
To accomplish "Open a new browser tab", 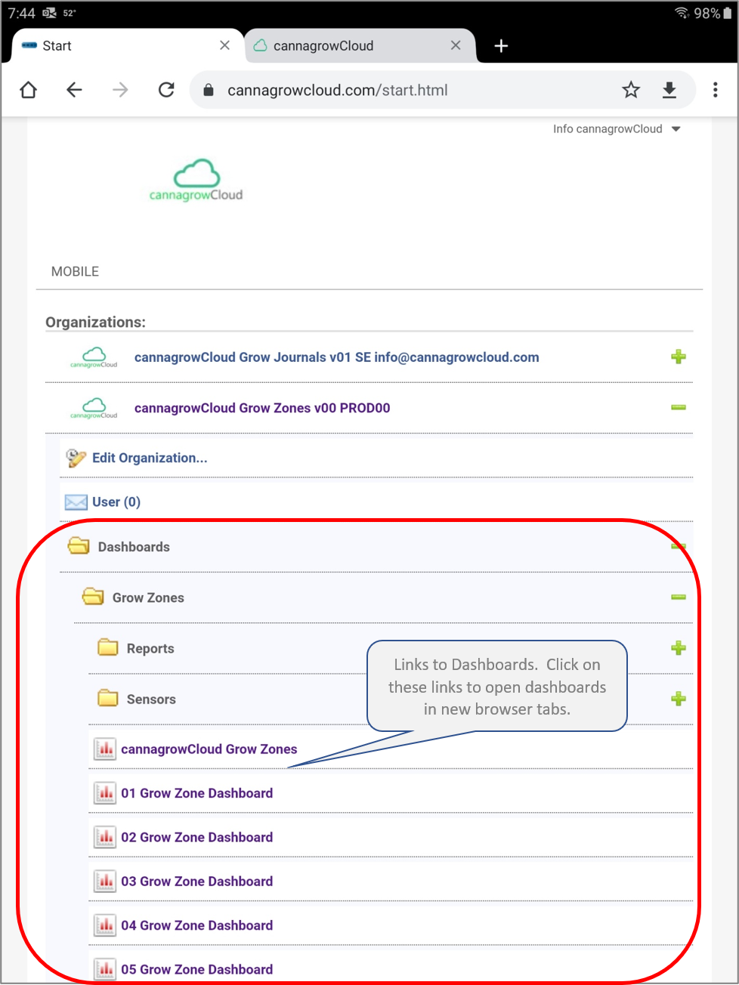I will pos(501,46).
